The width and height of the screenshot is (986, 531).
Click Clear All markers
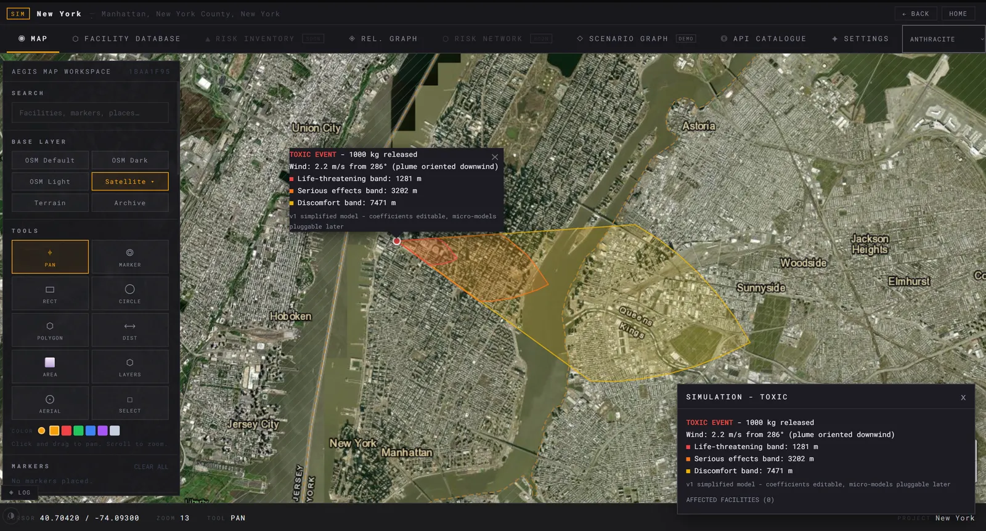tap(151, 467)
